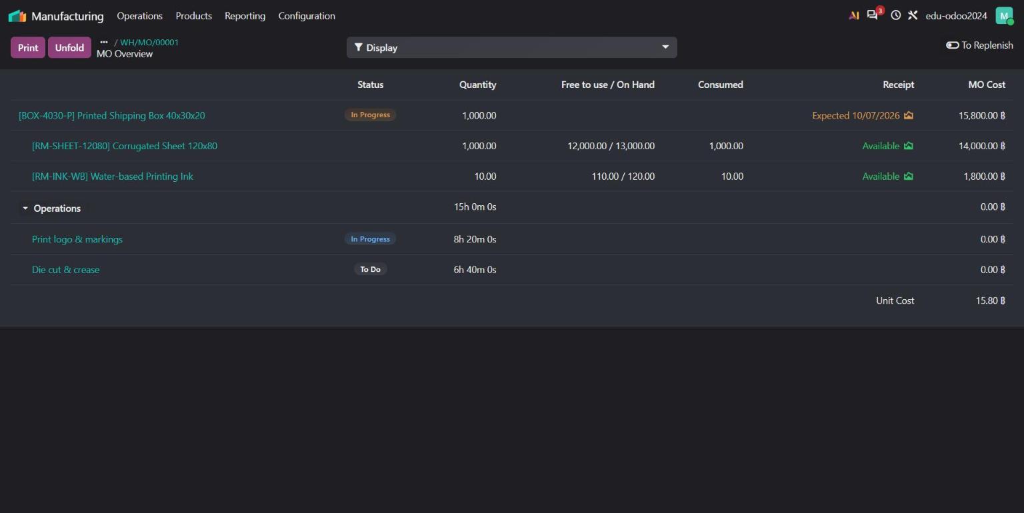This screenshot has height=513, width=1024.
Task: Click the Expected 10/07/2026 receipt text
Action: coord(856,115)
